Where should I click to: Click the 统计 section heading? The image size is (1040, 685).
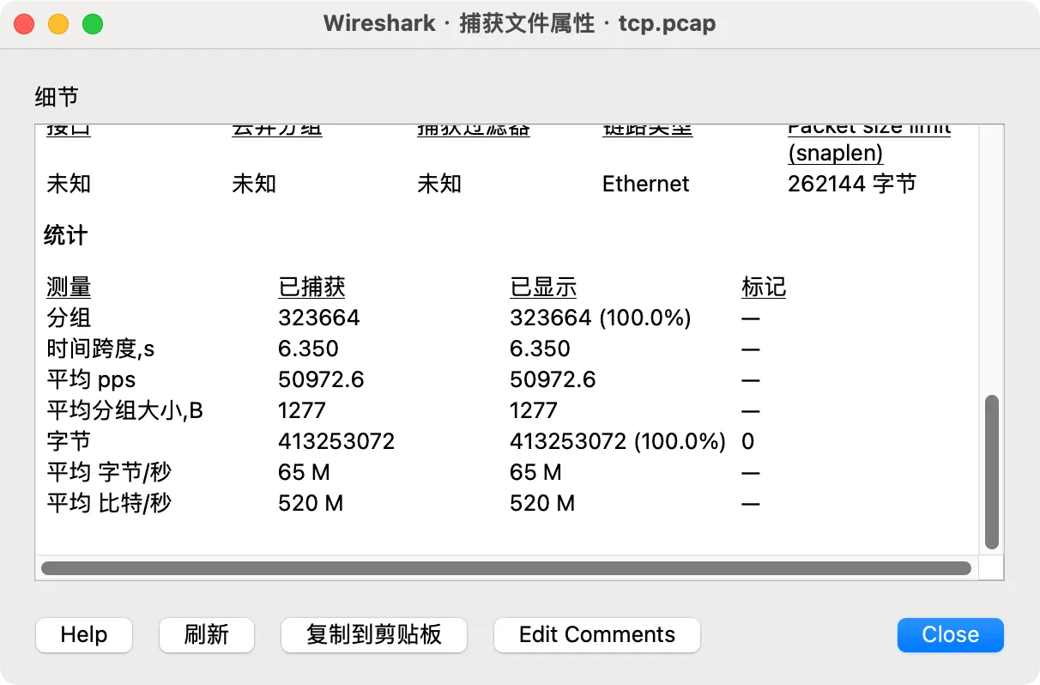point(66,235)
